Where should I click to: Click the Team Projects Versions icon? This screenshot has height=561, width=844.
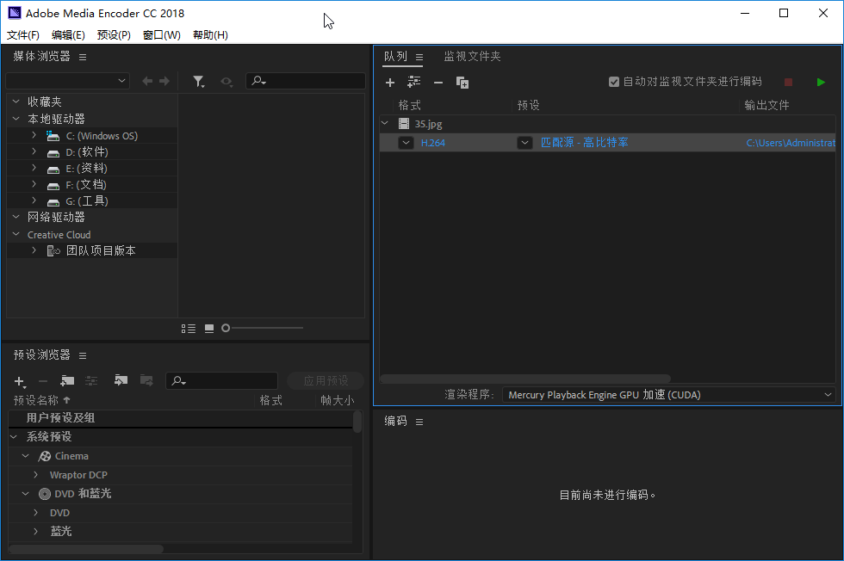pos(53,250)
